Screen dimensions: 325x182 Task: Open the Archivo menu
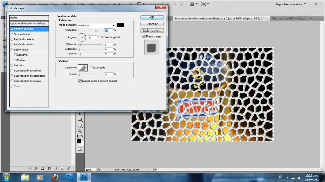(17, 4)
